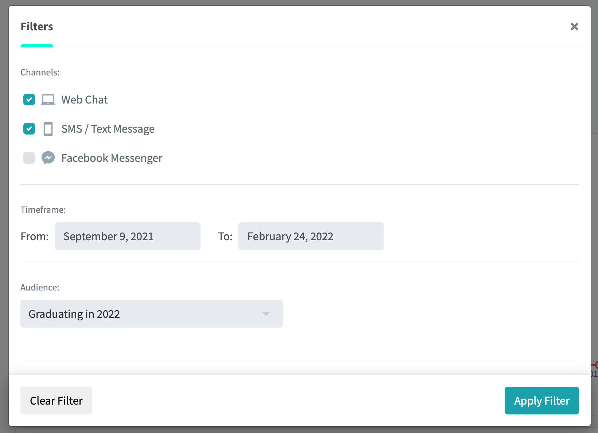Click the Clear Filter button

[56, 401]
